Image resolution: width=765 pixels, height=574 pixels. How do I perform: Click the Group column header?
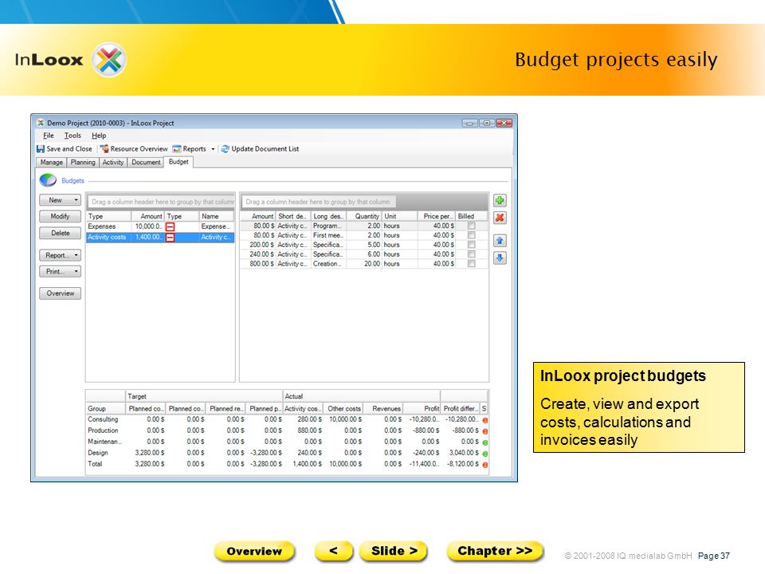pos(105,409)
